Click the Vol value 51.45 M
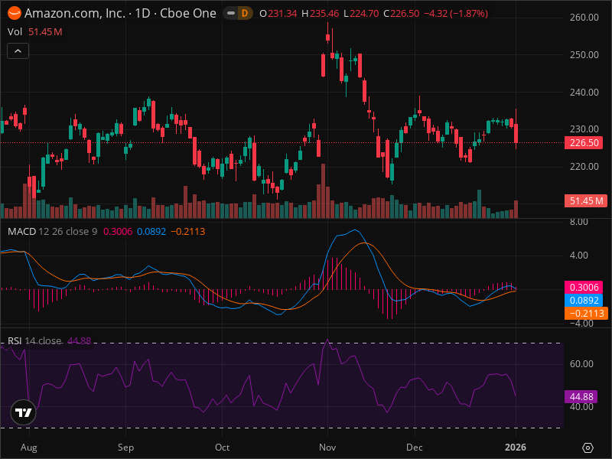The width and height of the screenshot is (612, 459). (x=45, y=32)
